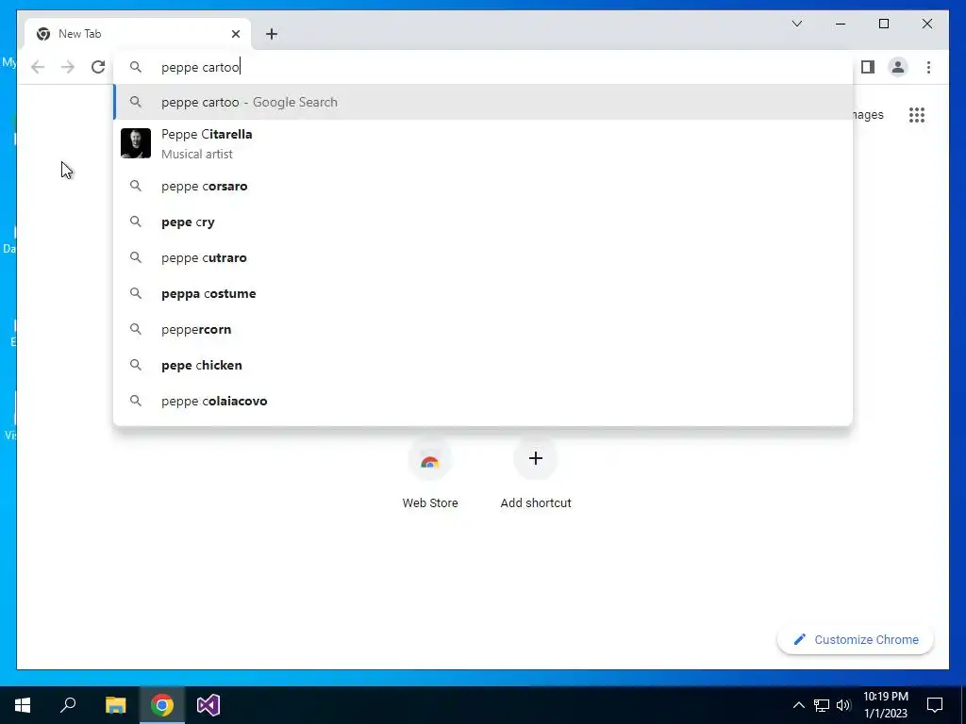This screenshot has width=966, height=724.
Task: Select the 'peppe cutraro' suggestion
Action: pyautogui.click(x=483, y=257)
